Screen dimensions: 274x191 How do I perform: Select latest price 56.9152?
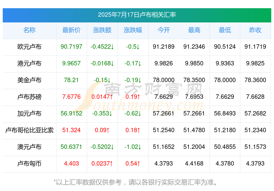pos(71,113)
